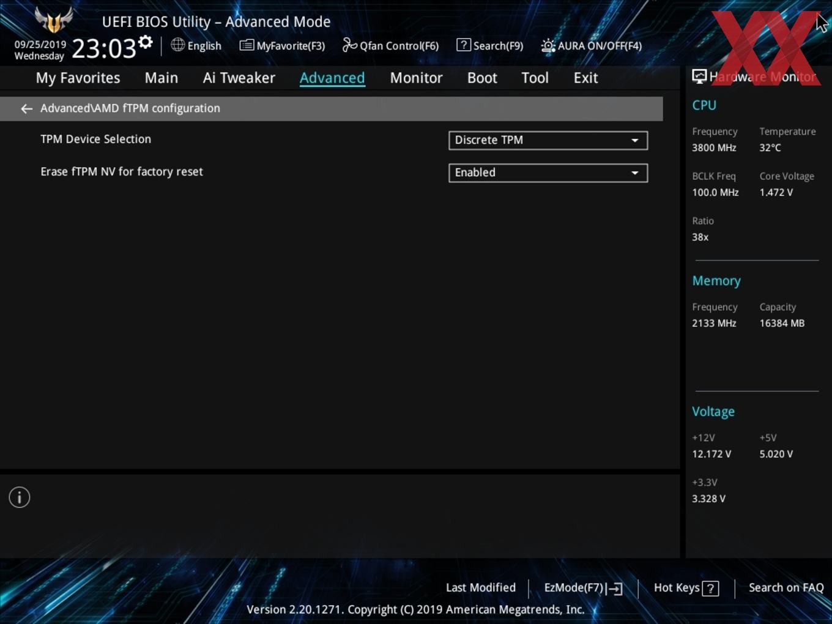Select English language option
Screen dimensions: 832x624
point(204,45)
